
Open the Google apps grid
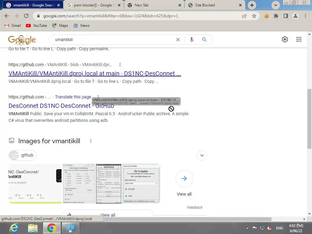click(x=299, y=39)
